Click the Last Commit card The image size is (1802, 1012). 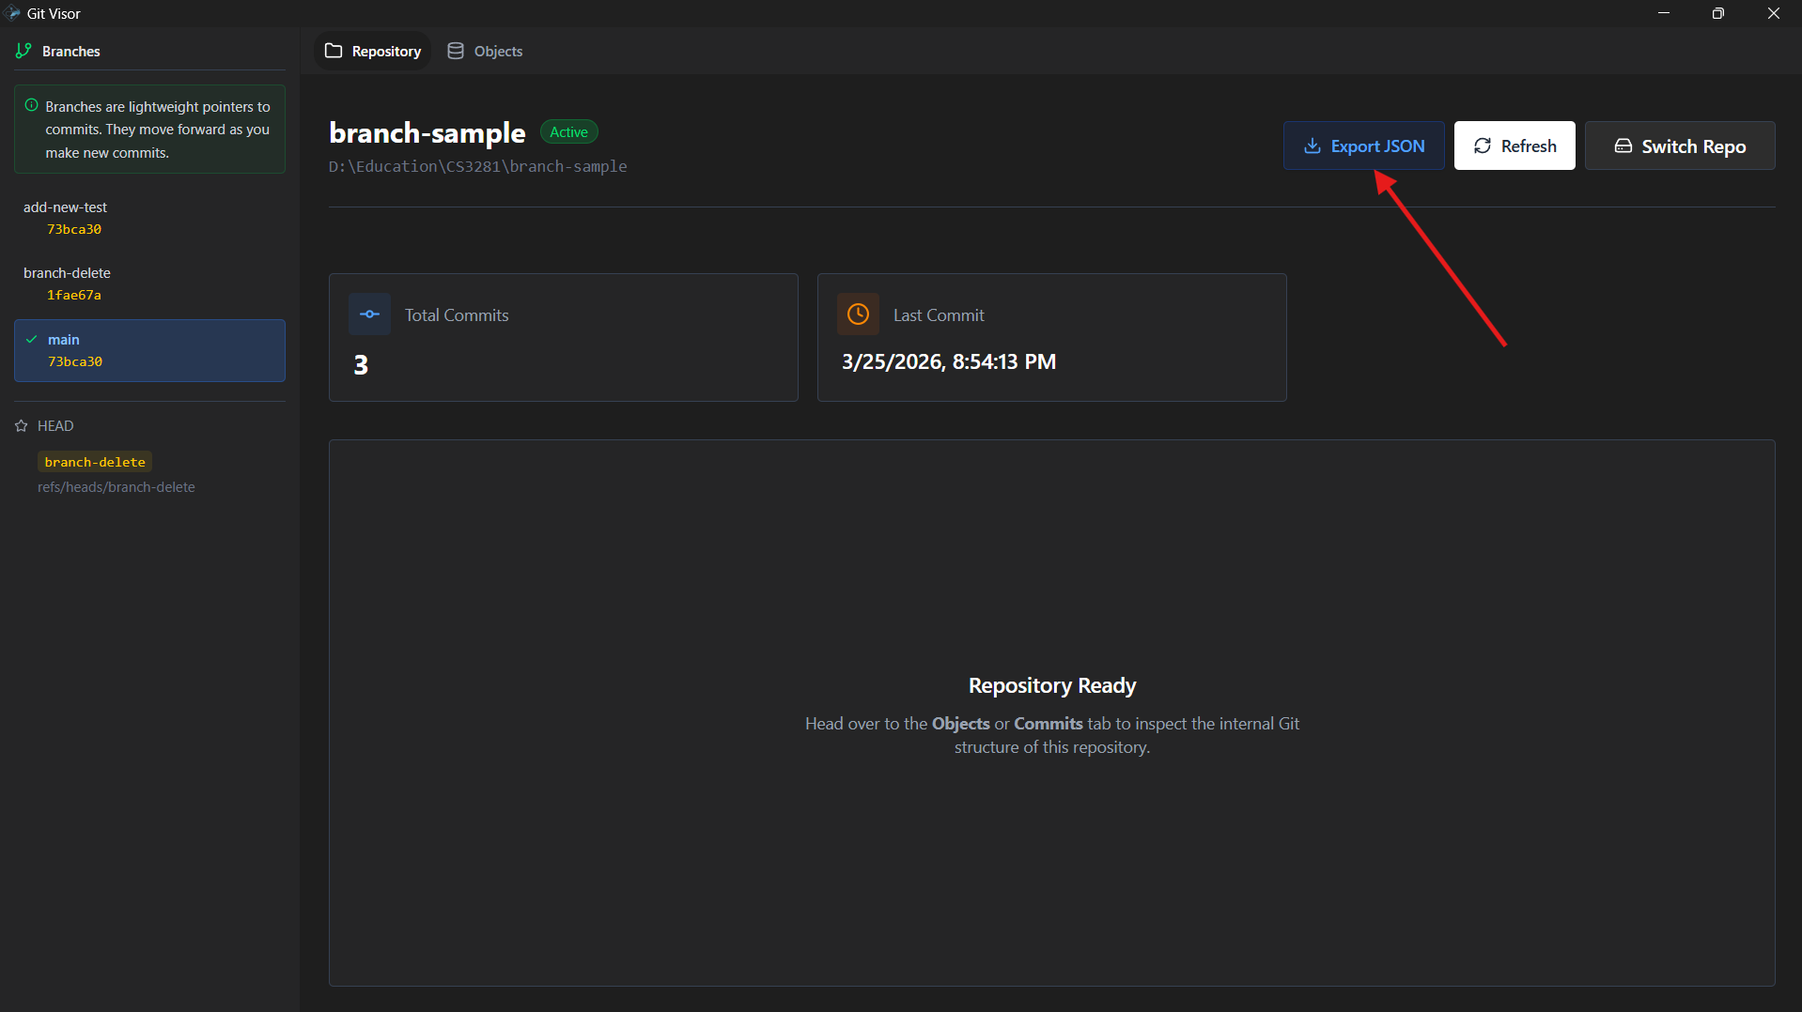click(x=1052, y=337)
